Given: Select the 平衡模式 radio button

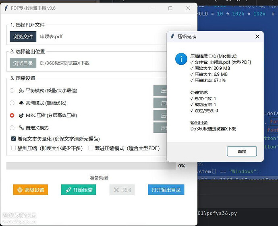Looking at the screenshot, I should 12,91.
